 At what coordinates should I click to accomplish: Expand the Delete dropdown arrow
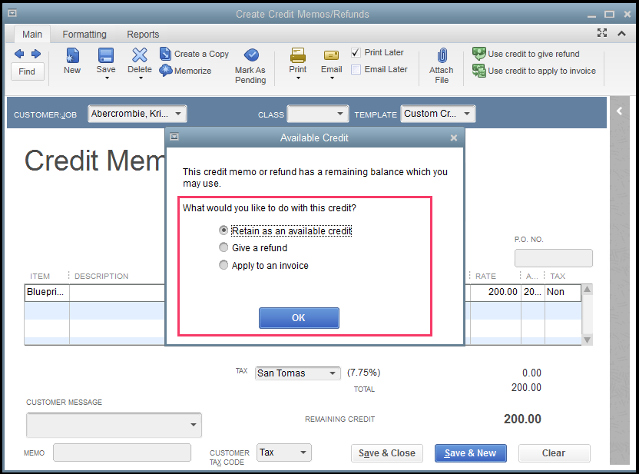click(141, 78)
